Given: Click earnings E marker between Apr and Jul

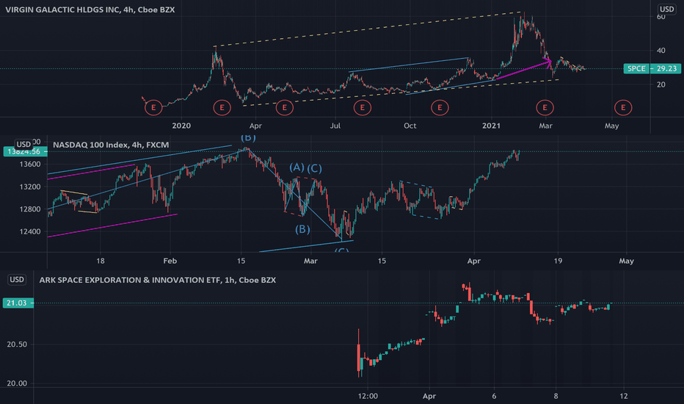Looking at the screenshot, I should point(285,107).
